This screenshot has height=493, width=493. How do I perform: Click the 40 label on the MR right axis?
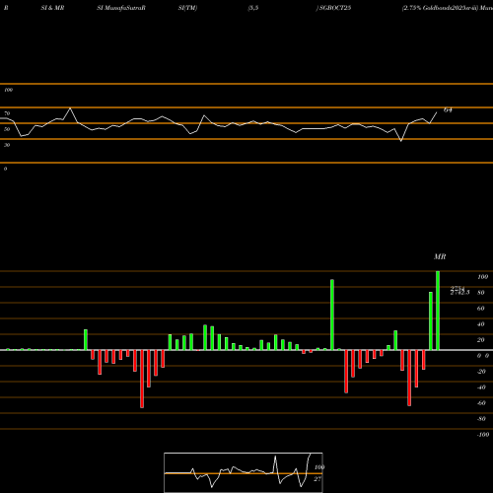[481, 324]
